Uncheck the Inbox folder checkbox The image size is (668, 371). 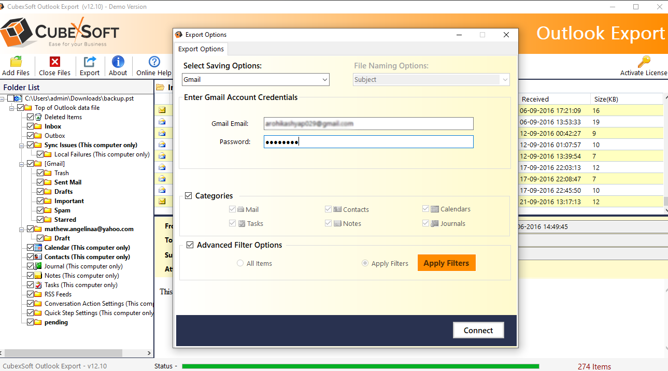[x=30, y=126]
